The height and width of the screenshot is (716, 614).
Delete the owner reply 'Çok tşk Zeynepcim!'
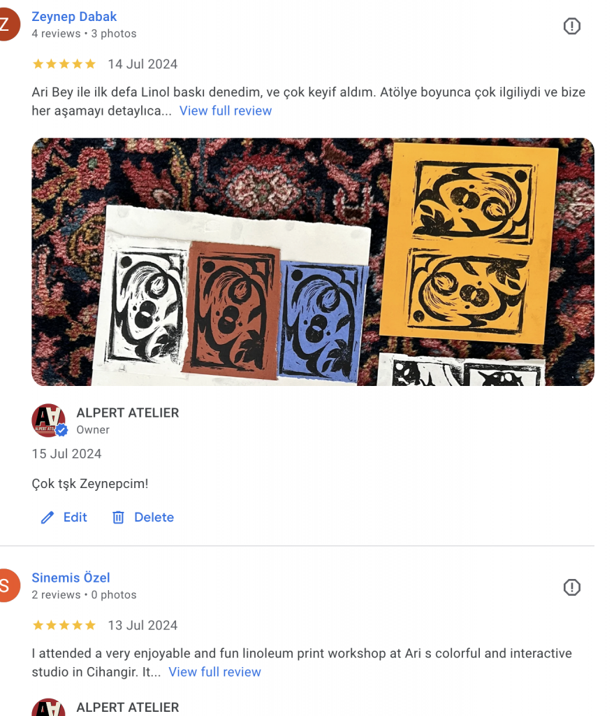coord(143,517)
